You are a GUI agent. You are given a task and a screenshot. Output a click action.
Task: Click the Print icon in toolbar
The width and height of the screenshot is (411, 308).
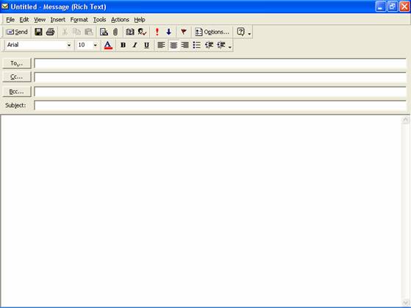[50, 32]
